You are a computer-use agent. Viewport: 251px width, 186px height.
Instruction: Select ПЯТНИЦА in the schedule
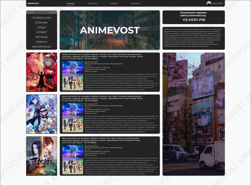[x=41, y=37]
